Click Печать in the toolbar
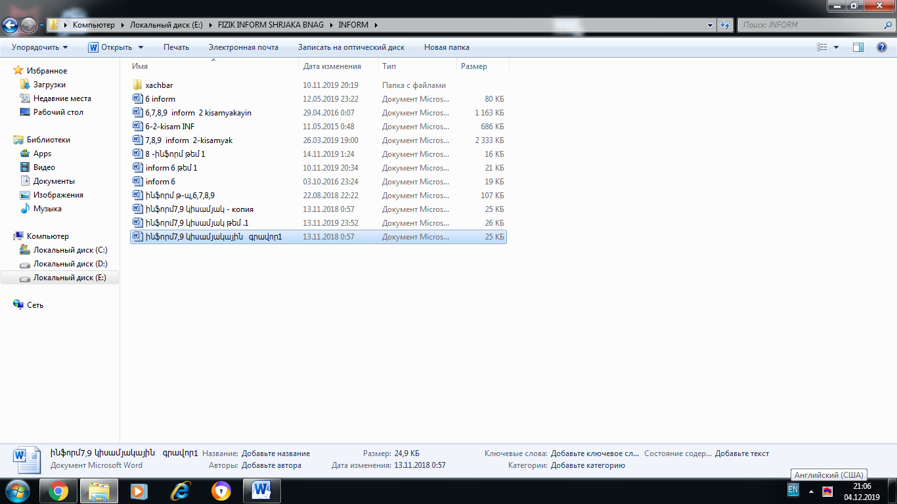The height and width of the screenshot is (504, 897). (176, 47)
